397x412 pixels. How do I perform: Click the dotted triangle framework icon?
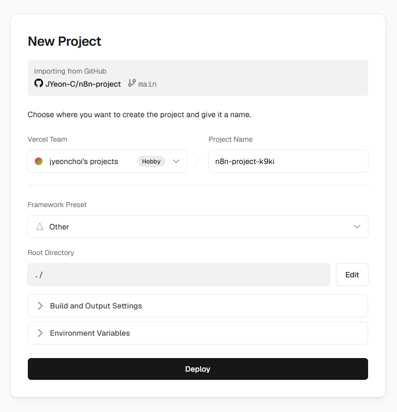(x=40, y=227)
